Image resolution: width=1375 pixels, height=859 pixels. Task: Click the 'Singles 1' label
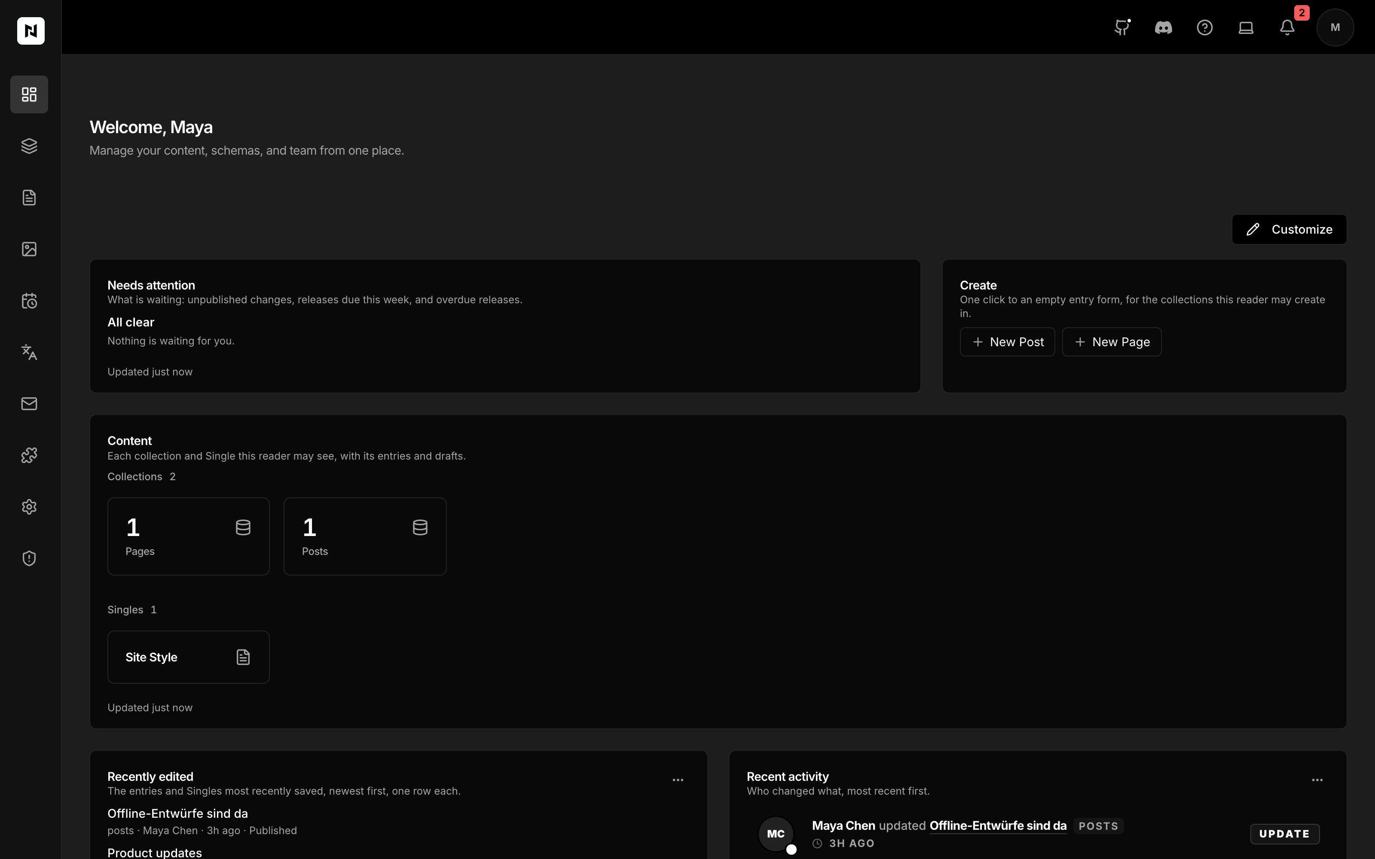132,609
